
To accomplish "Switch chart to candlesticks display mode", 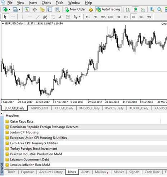I will (x=135, y=9).
